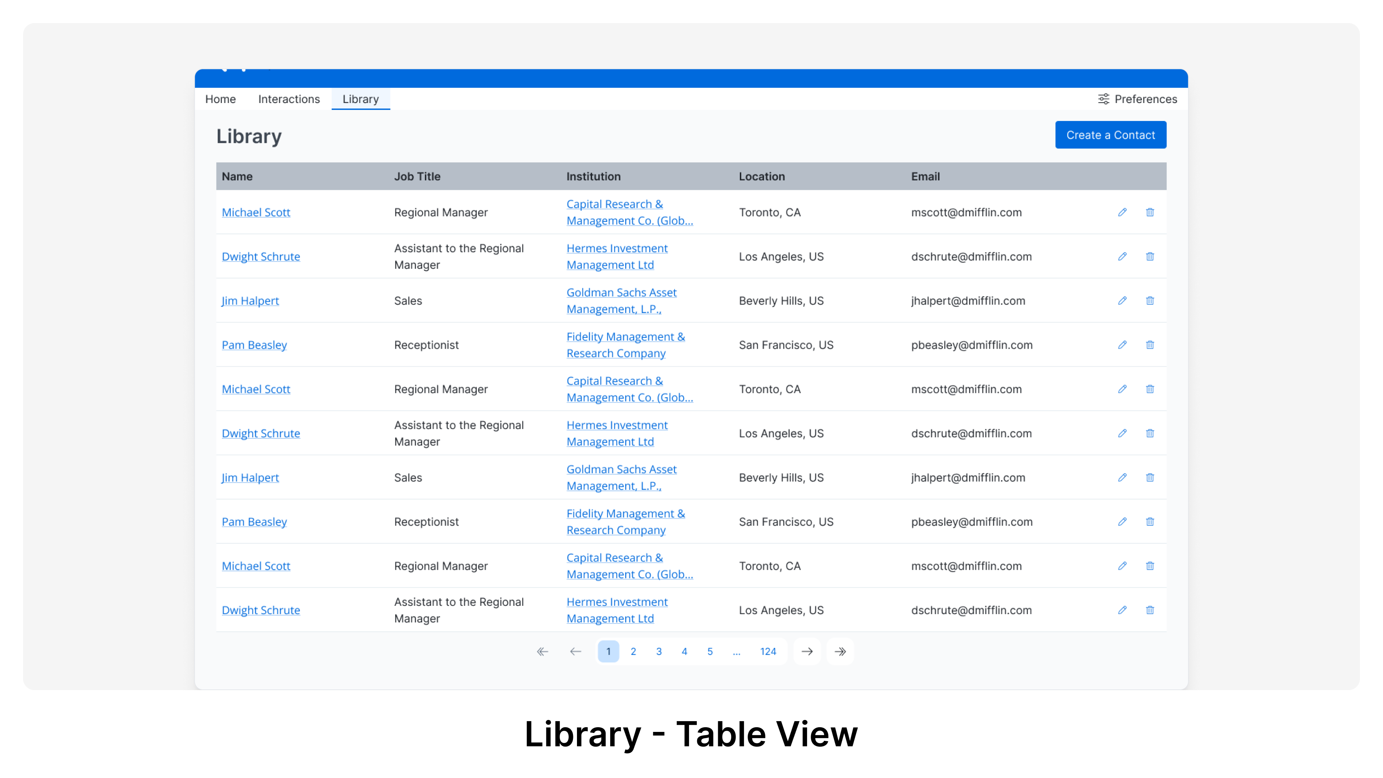Image resolution: width=1383 pixels, height=778 pixels.
Task: Select page 124 in pagination
Action: 768,651
